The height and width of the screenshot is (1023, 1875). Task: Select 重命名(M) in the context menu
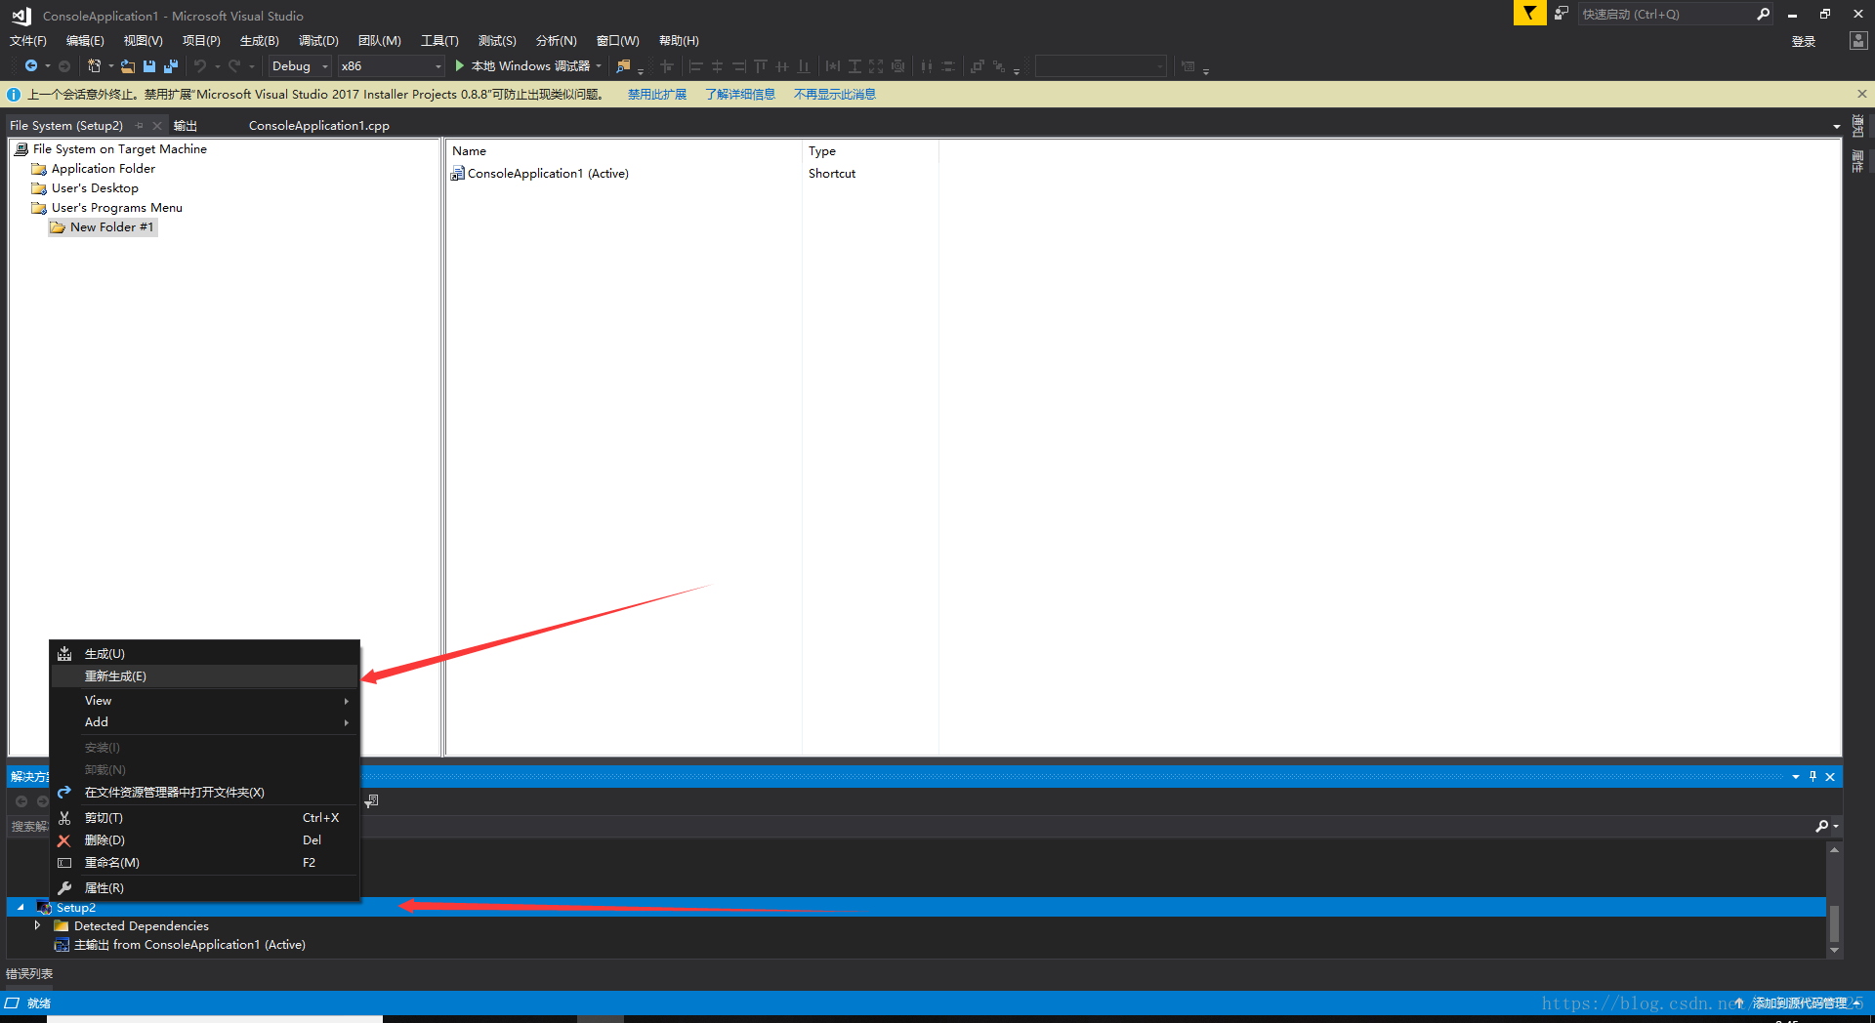pyautogui.click(x=205, y=863)
